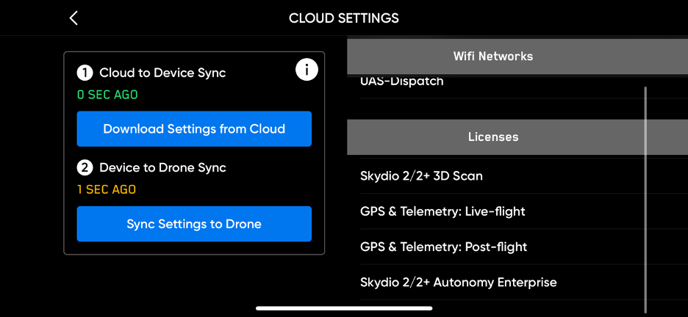
Task: Tap the Cloud to Device Sync label
Action: point(162,73)
